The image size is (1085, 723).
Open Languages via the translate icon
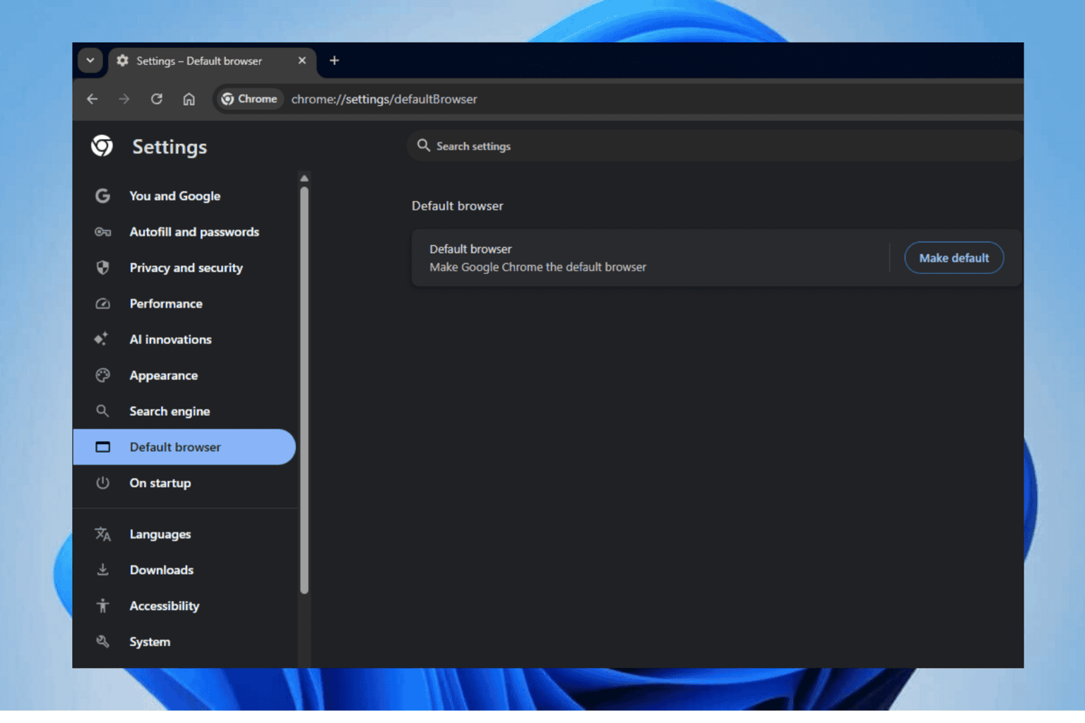[102, 534]
